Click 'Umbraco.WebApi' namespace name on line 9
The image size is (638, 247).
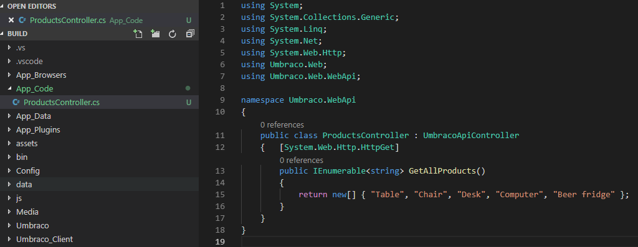pos(322,100)
